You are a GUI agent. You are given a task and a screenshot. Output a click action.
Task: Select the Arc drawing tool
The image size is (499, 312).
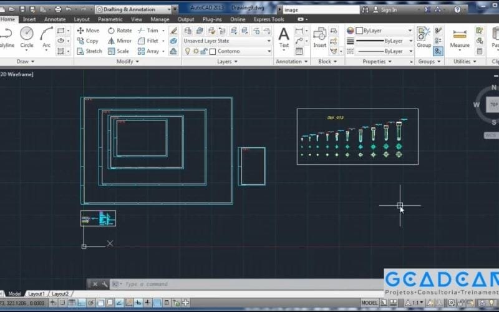point(46,37)
